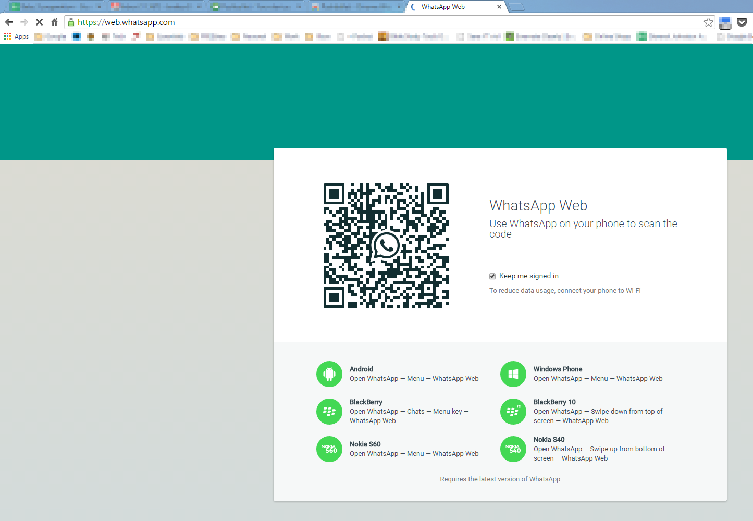This screenshot has height=521, width=753.
Task: Click the green Windows Phone logo icon
Action: click(x=513, y=374)
